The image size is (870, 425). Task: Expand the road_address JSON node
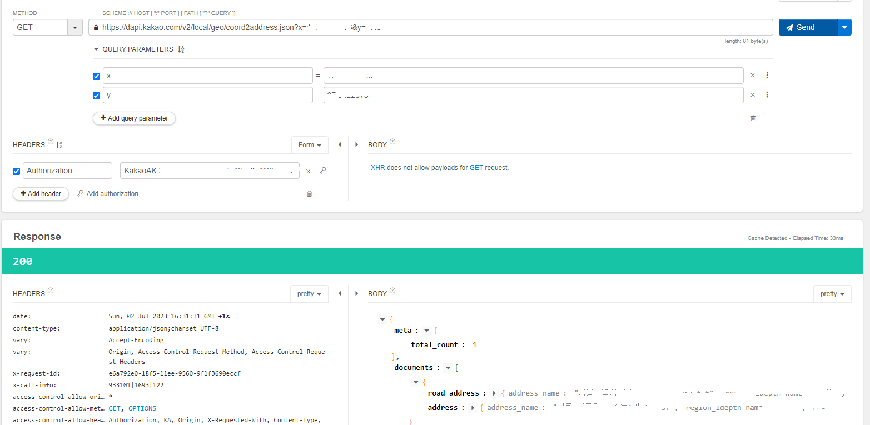pos(494,393)
